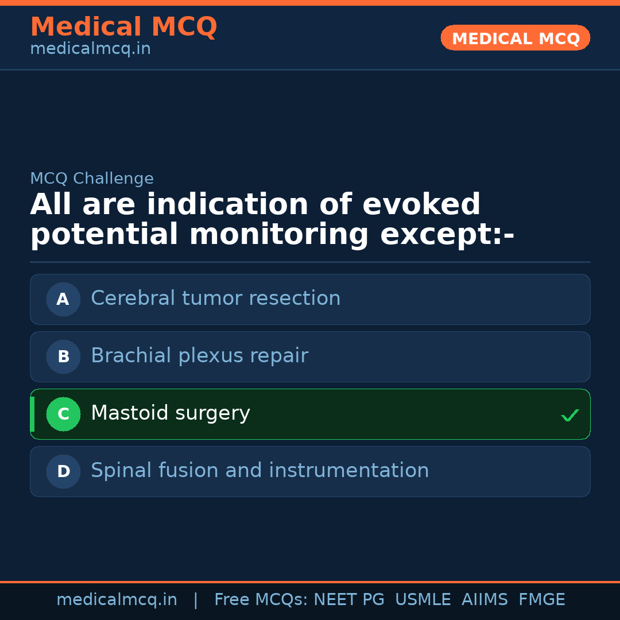This screenshot has height=620, width=620.
Task: Click 'AIIMS' in the footer
Action: (x=485, y=600)
